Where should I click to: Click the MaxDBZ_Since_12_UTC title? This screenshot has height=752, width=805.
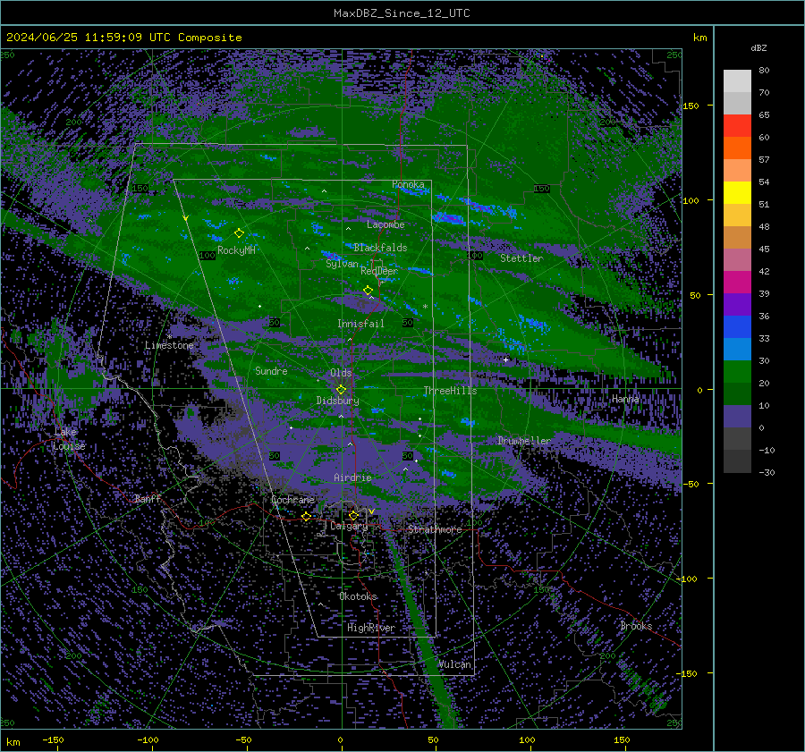[402, 13]
